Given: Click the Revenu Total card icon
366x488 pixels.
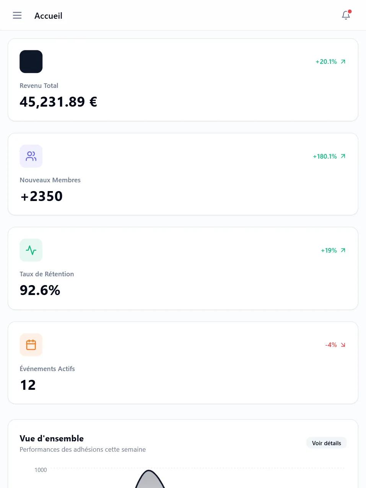Looking at the screenshot, I should point(31,61).
